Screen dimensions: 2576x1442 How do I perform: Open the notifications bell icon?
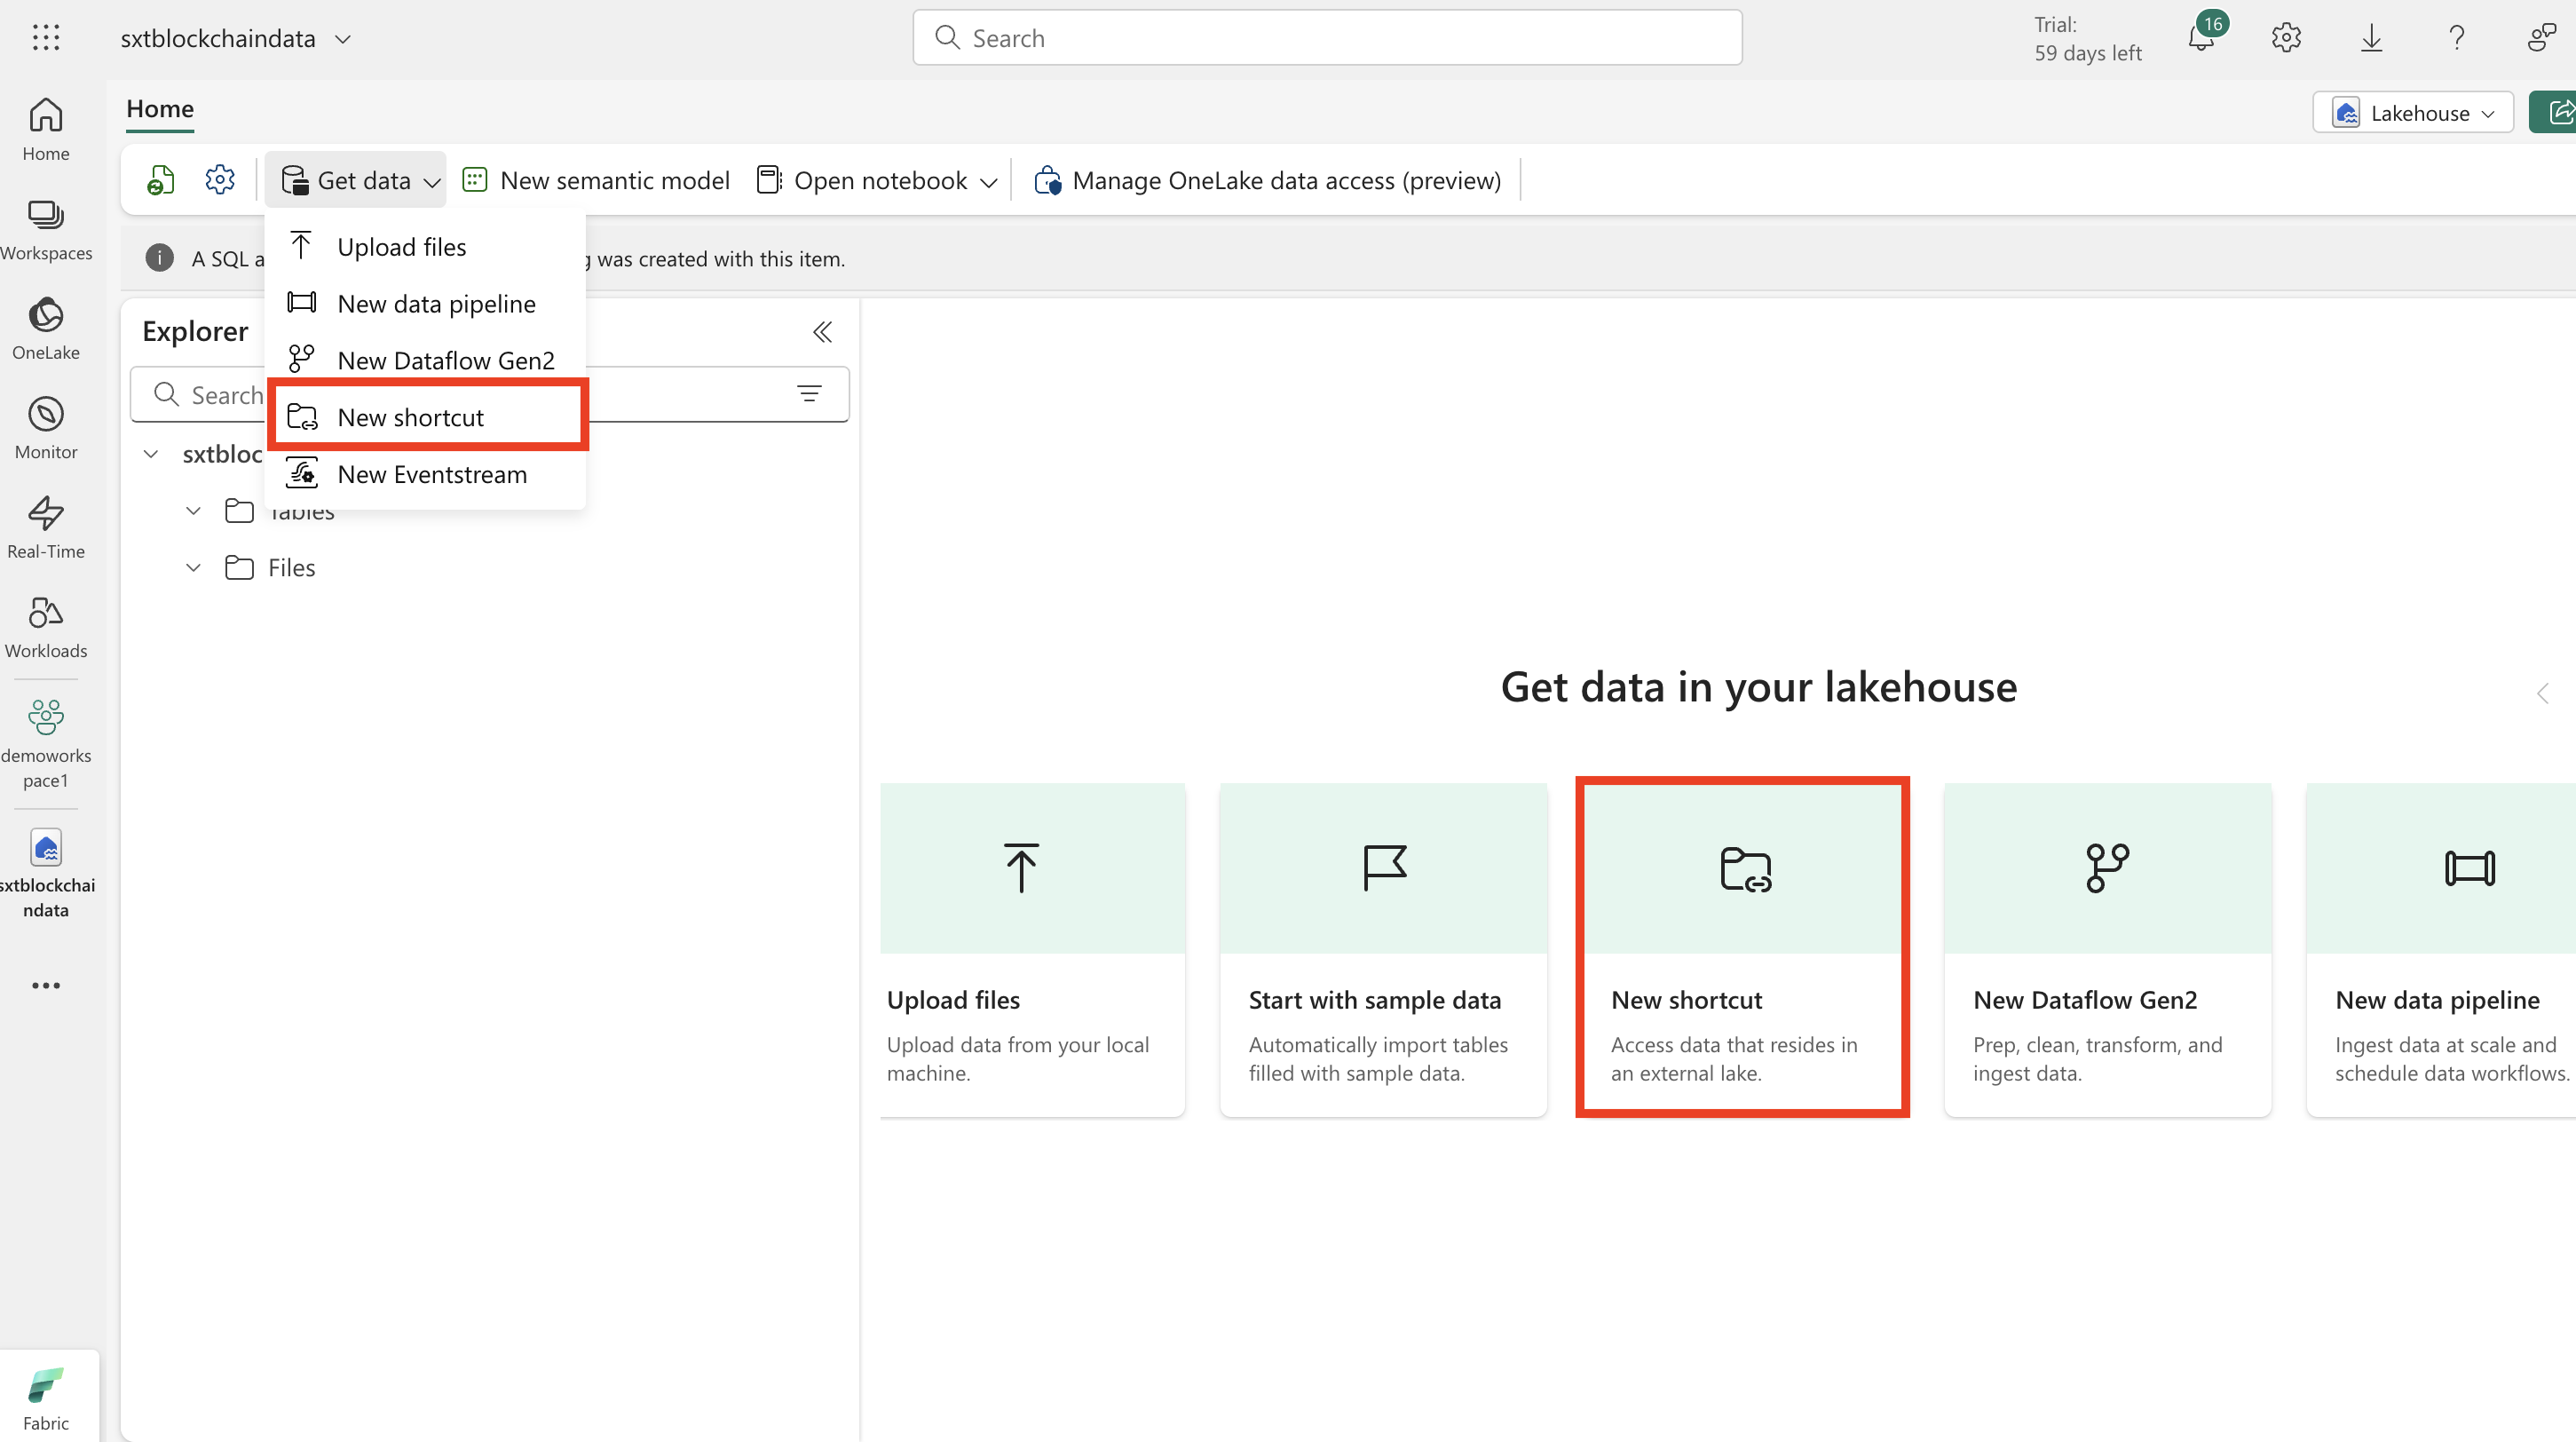pyautogui.click(x=2201, y=38)
